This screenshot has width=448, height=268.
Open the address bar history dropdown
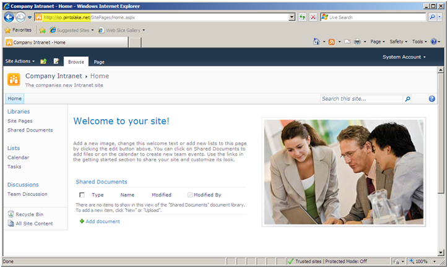(x=291, y=17)
